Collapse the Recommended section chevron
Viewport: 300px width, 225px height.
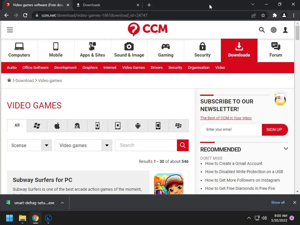coord(286,149)
